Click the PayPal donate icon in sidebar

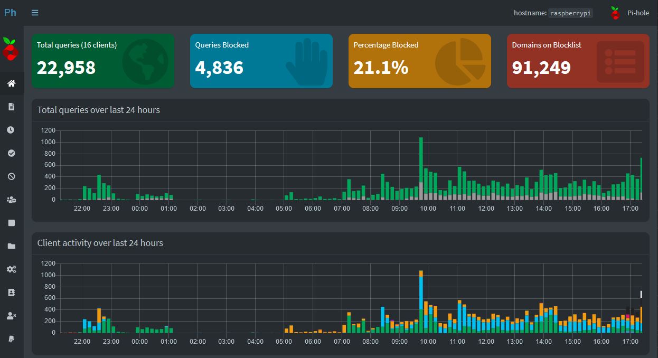11,339
